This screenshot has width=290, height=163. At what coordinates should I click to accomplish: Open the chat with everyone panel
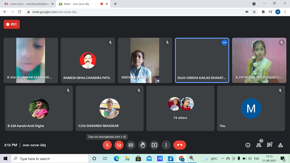[x=269, y=145]
